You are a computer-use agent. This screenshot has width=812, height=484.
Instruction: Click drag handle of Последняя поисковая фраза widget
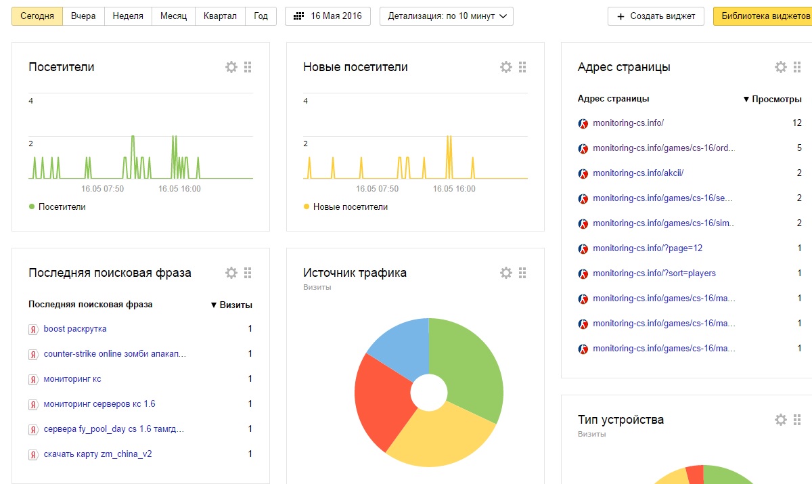tap(248, 273)
